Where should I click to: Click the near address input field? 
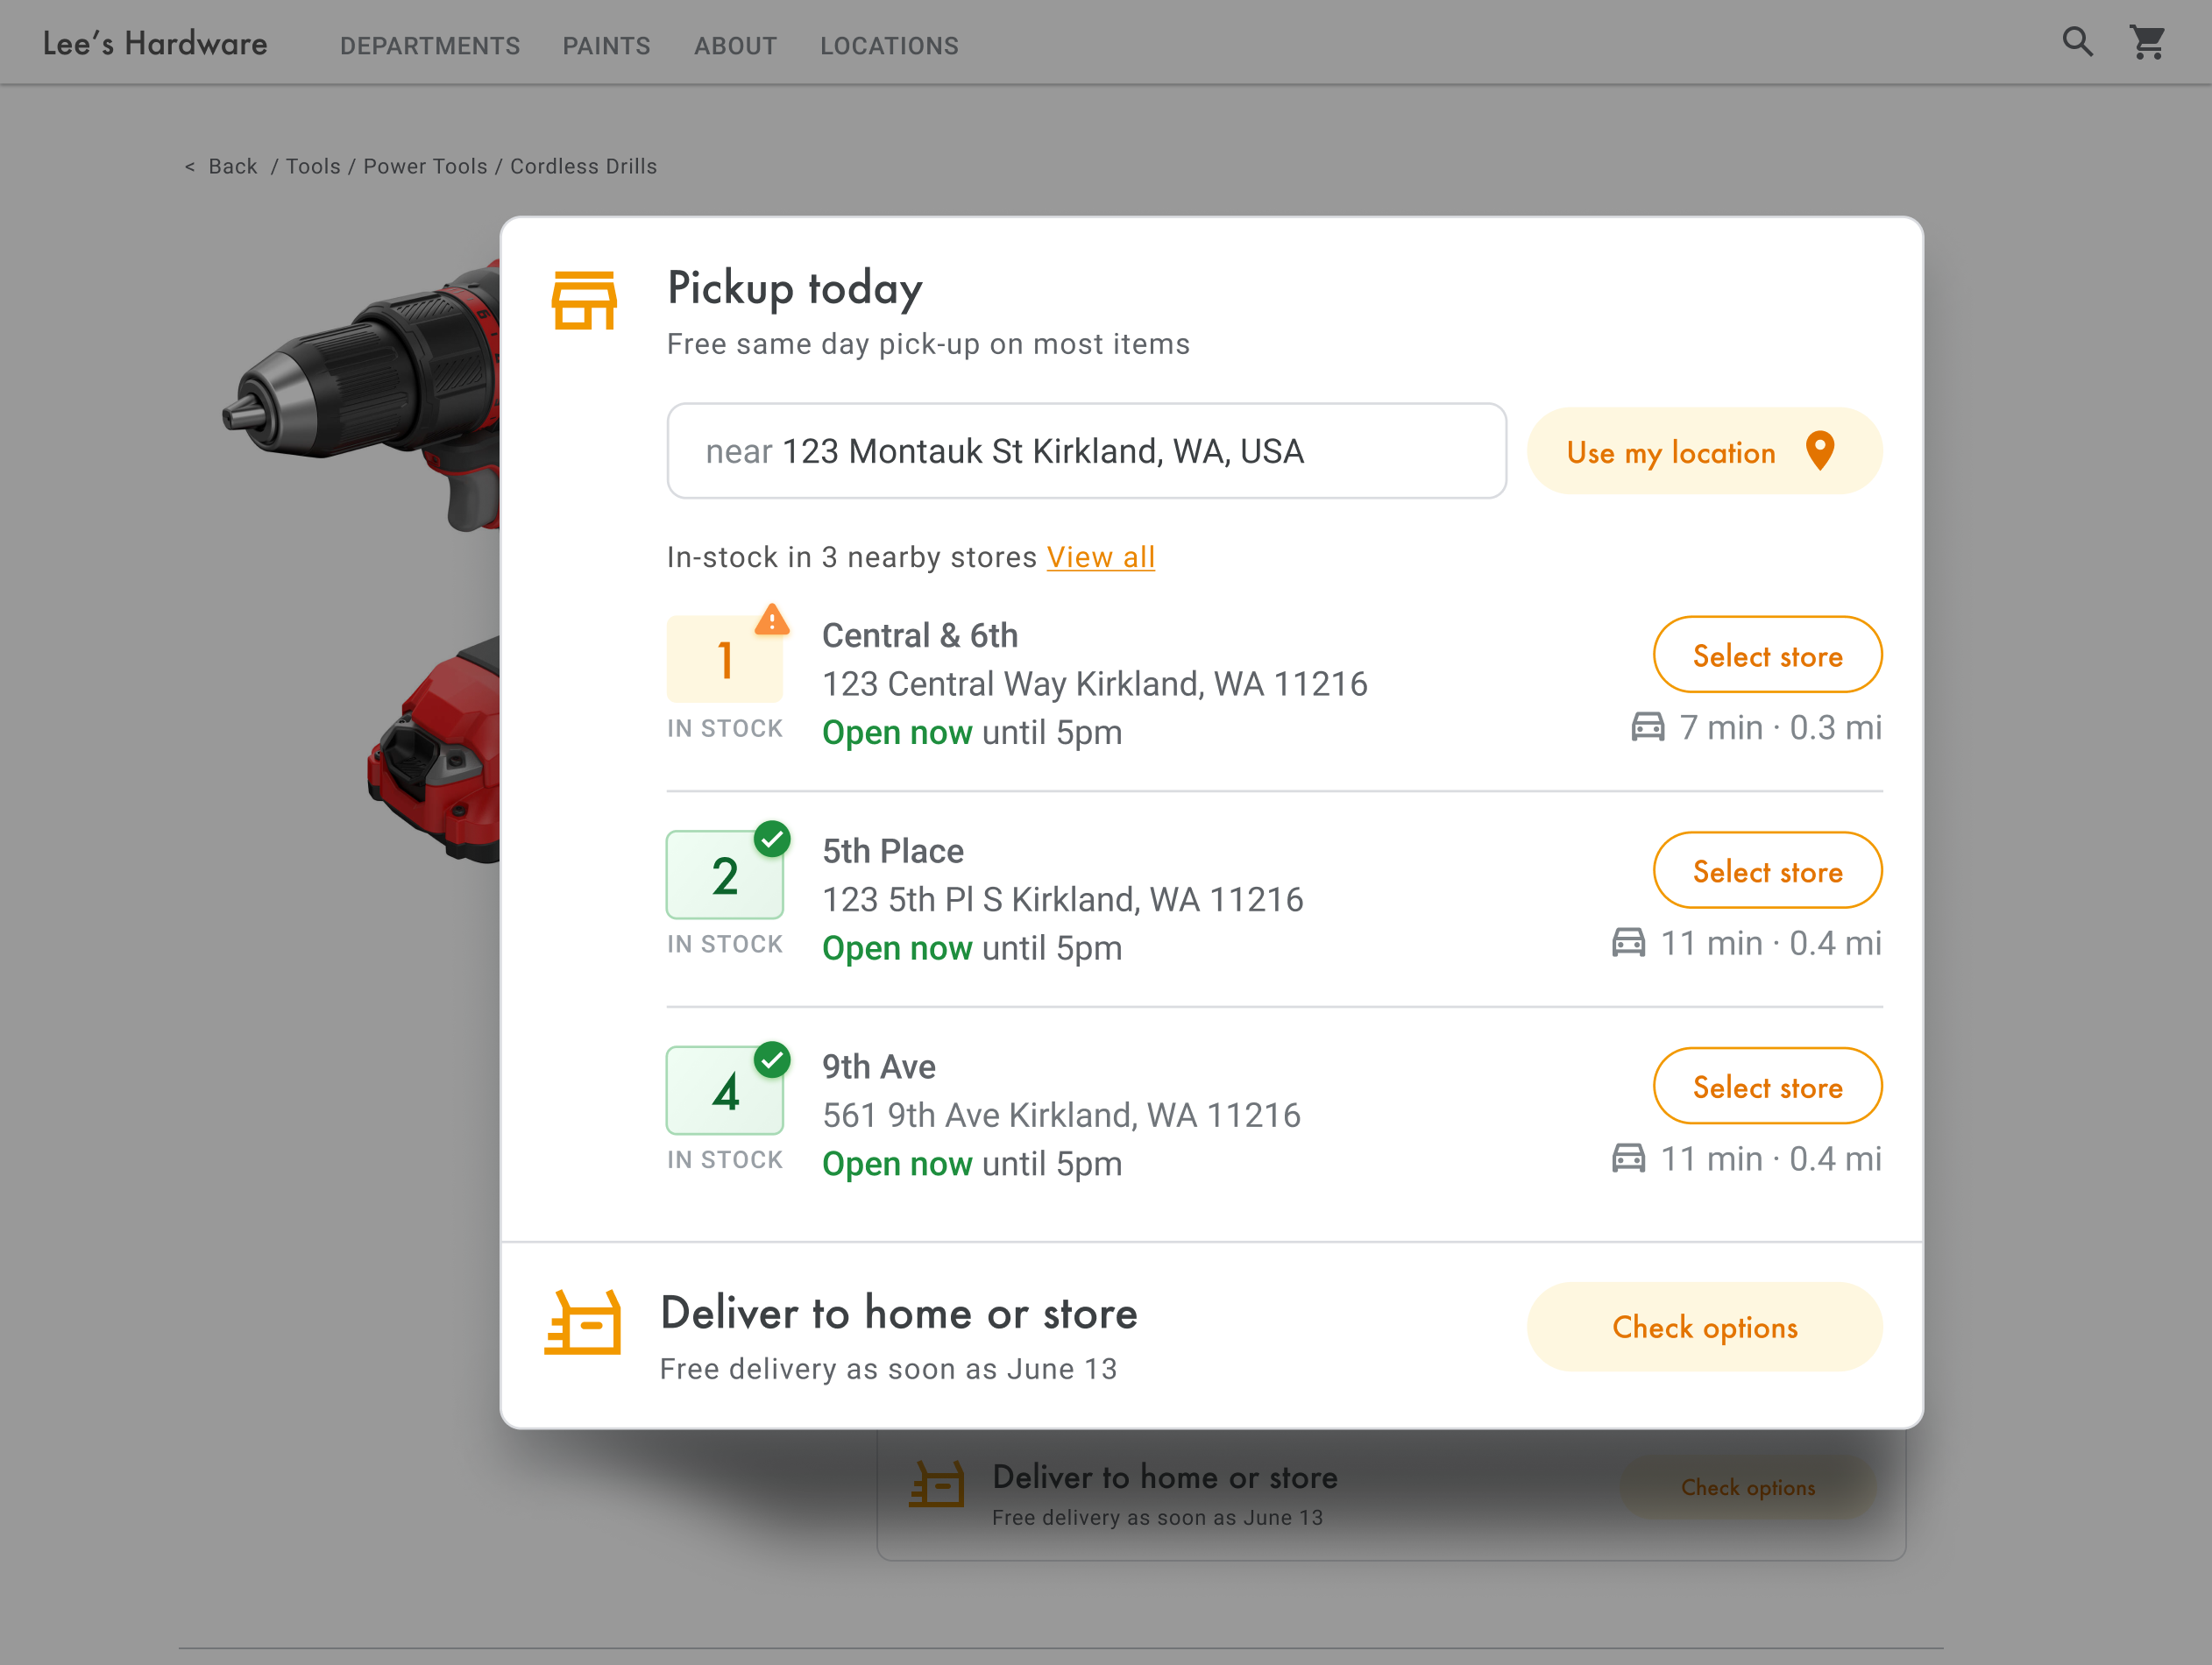[1086, 451]
